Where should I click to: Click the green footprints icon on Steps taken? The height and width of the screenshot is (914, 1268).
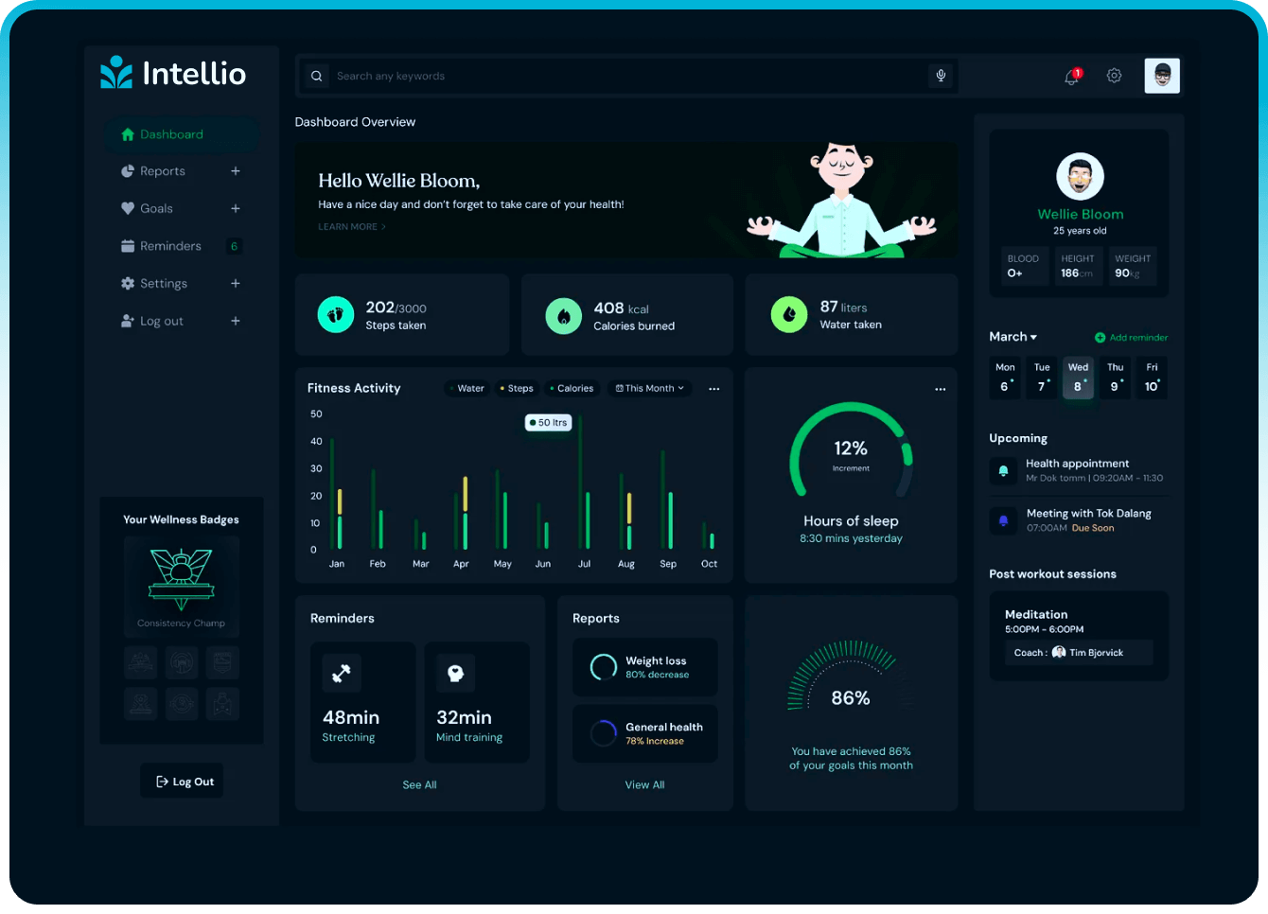pos(336,314)
